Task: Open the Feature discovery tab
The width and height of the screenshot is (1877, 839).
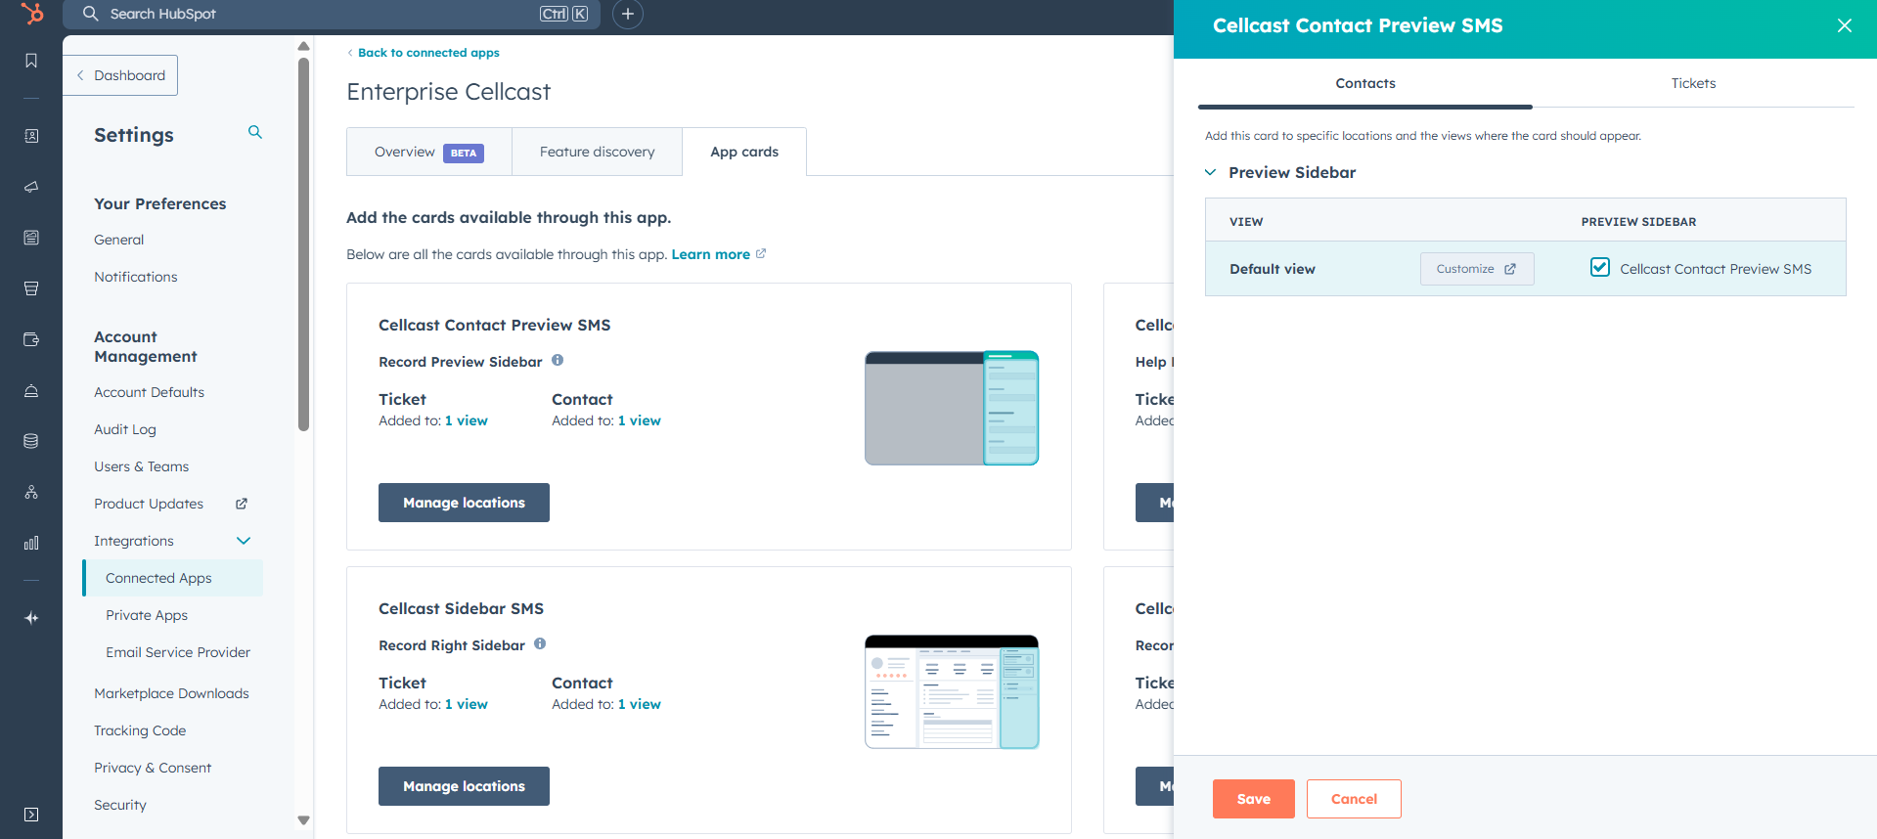Action: pos(597,152)
